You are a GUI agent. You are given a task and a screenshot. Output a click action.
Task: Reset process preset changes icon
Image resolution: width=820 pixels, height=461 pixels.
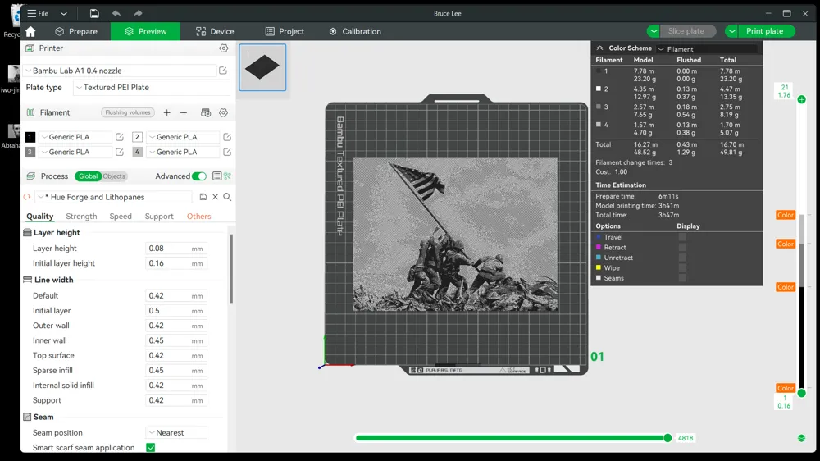coord(27,197)
